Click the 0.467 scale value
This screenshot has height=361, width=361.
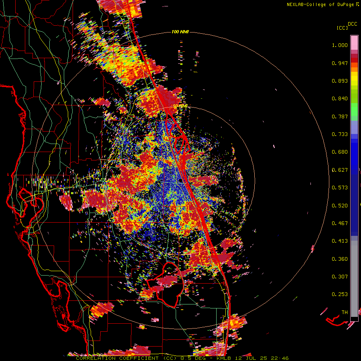[x=340, y=223]
